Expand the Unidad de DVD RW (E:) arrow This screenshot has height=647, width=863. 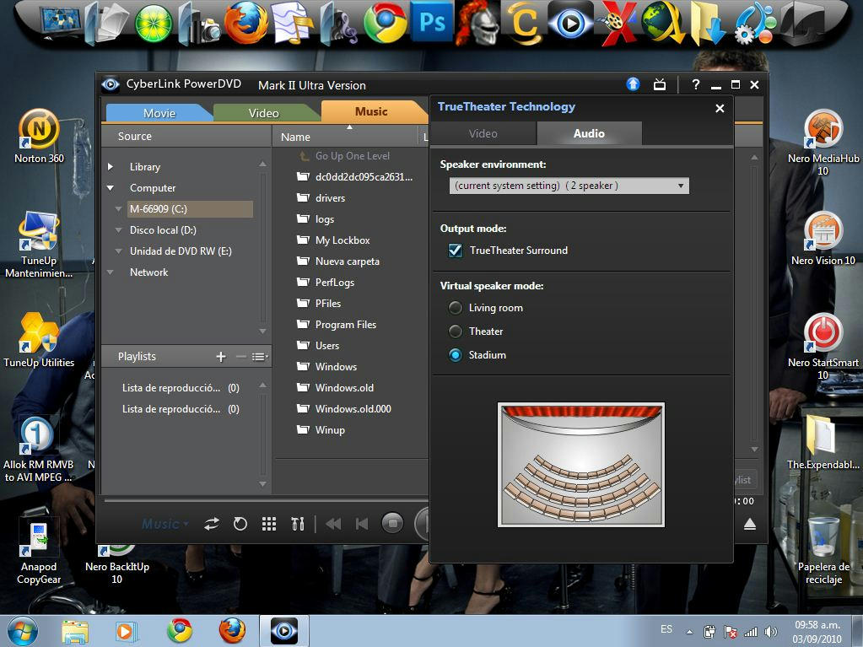(118, 251)
